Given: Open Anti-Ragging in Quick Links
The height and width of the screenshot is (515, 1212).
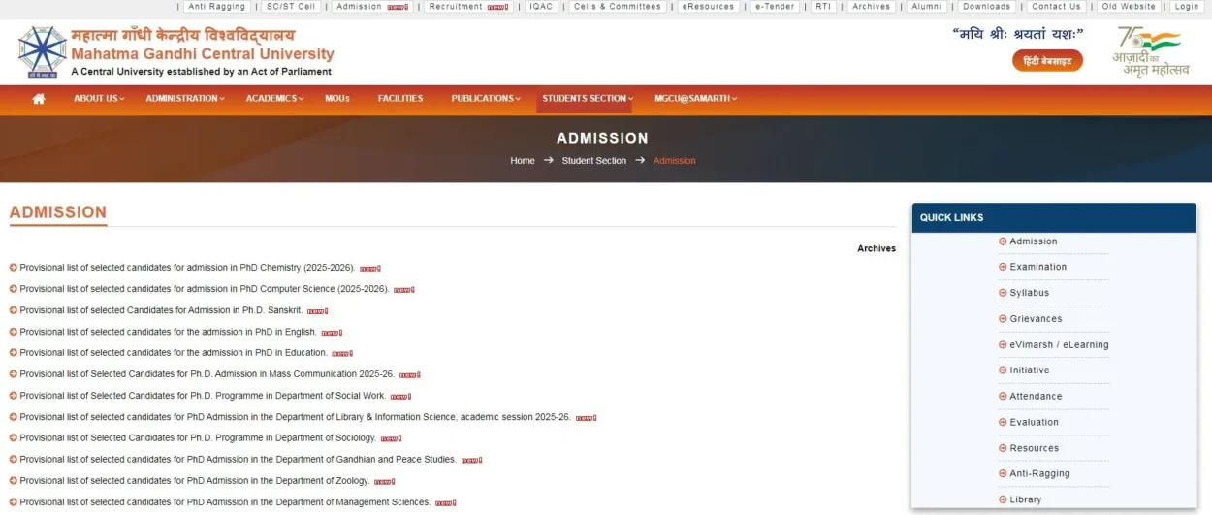Looking at the screenshot, I should [1040, 474].
